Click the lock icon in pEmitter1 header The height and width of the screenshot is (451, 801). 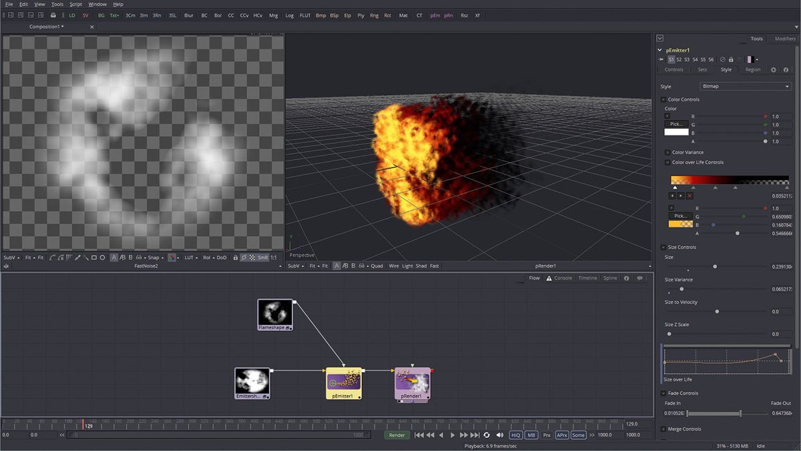pos(731,59)
